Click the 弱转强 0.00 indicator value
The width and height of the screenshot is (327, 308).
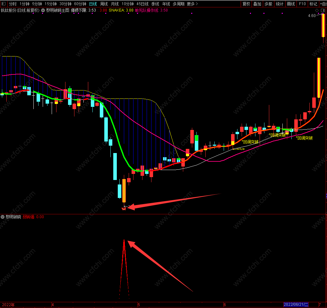pos(33,217)
